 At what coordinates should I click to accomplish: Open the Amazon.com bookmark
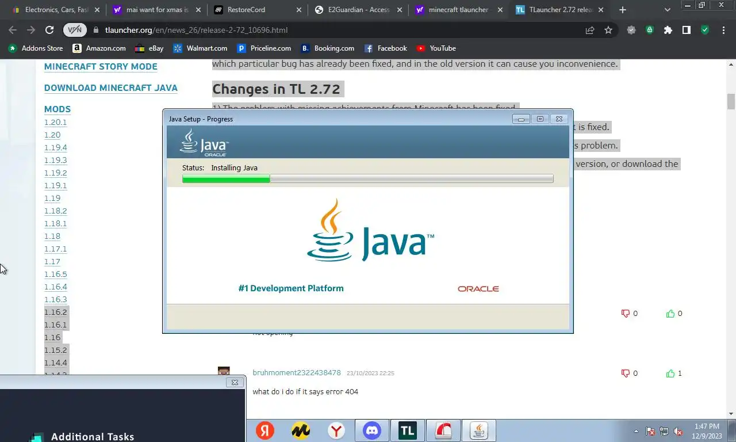(x=99, y=48)
